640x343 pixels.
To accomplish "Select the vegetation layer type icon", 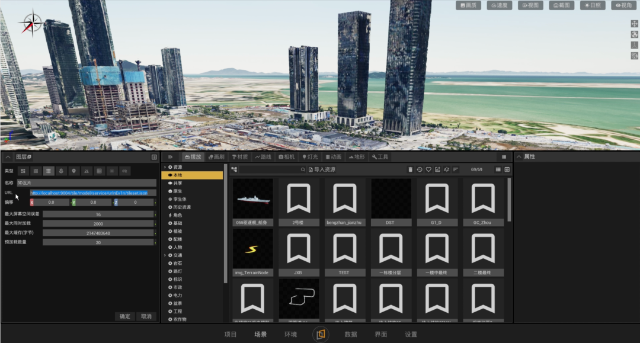I will point(86,171).
